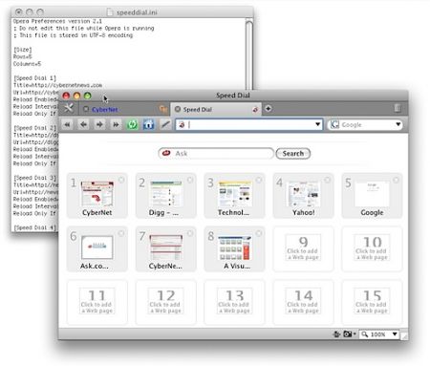Click the Reload green toolbar icon

pos(132,124)
